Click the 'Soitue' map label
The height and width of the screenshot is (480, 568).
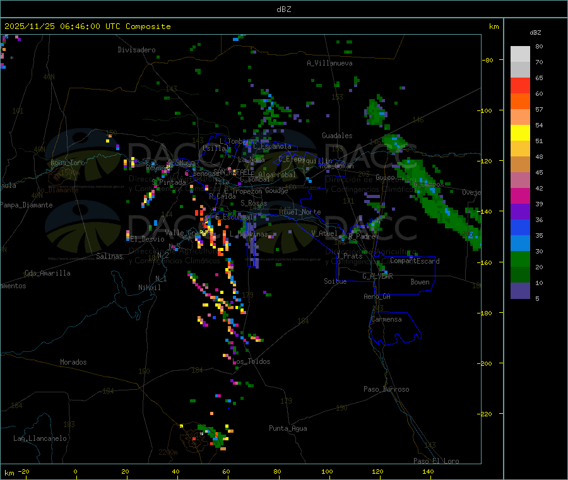pyautogui.click(x=336, y=281)
